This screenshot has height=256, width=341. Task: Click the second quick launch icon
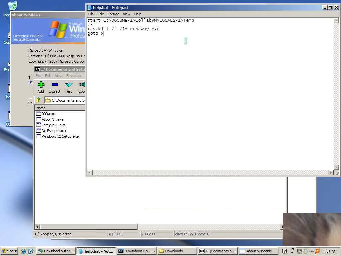pyautogui.click(x=31, y=251)
